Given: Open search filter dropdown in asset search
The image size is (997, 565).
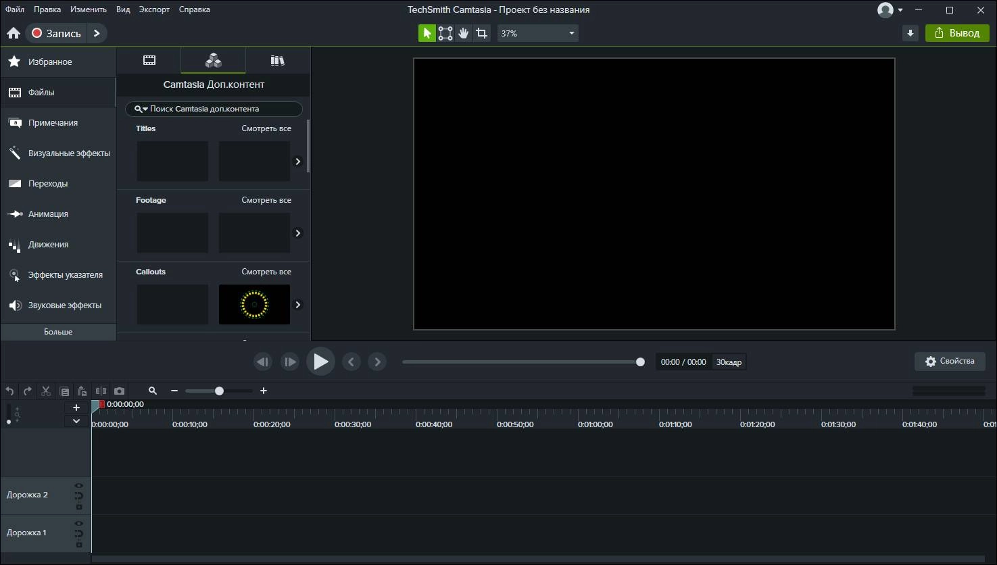Looking at the screenshot, I should 141,109.
